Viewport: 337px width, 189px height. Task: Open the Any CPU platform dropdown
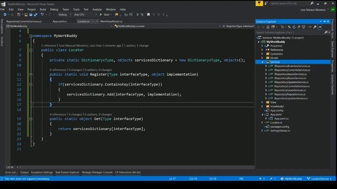[85, 15]
